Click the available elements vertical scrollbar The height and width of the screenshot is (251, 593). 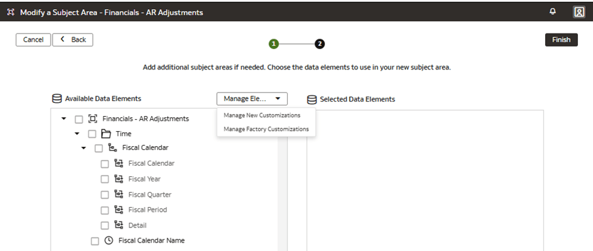[x=282, y=193]
